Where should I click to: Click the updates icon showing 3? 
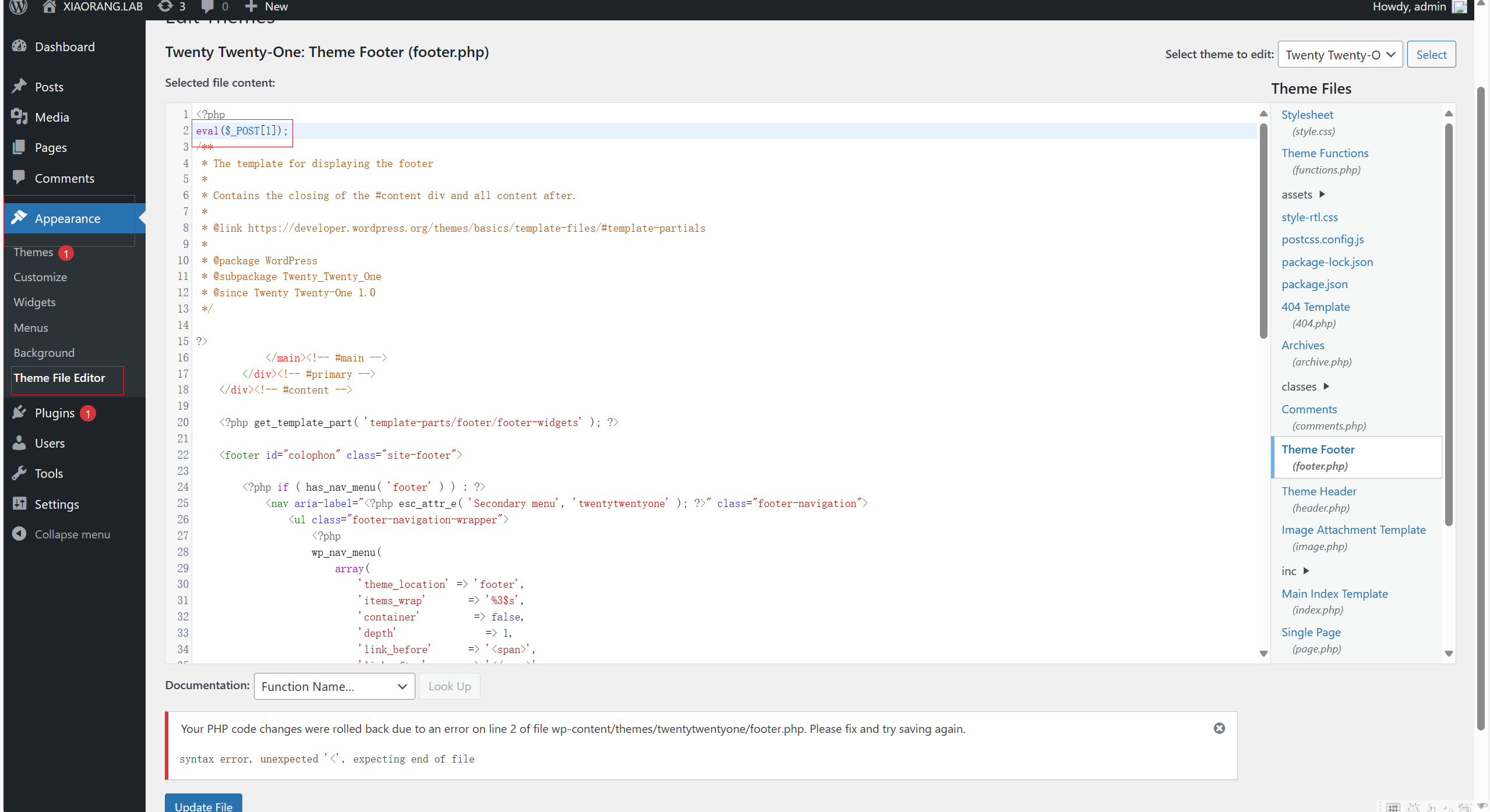[x=165, y=6]
